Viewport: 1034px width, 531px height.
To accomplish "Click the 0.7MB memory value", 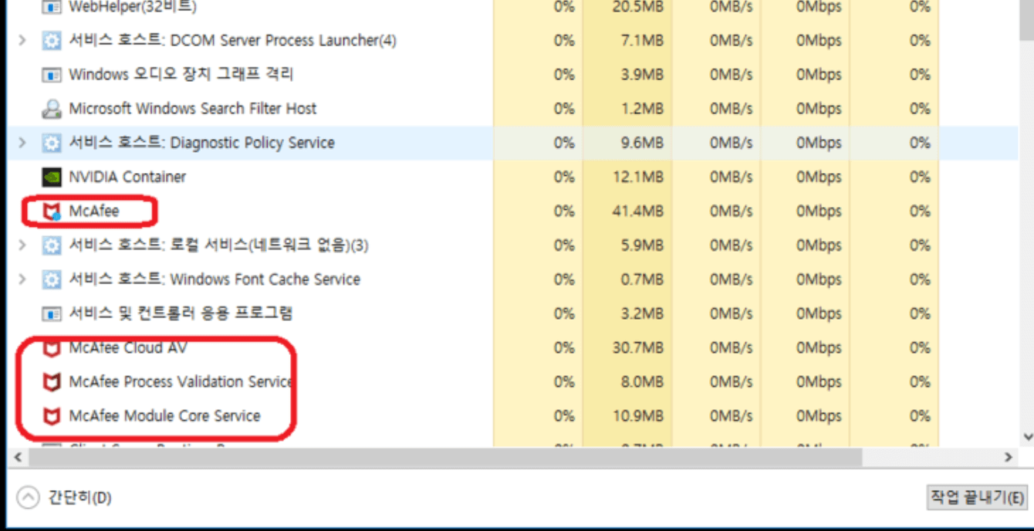I will [x=642, y=279].
